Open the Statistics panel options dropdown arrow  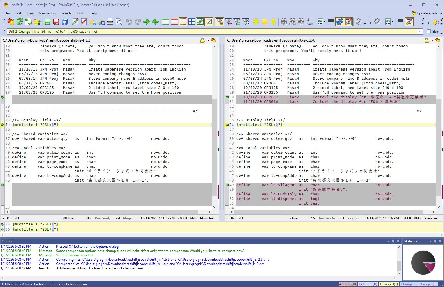[x=430, y=241]
